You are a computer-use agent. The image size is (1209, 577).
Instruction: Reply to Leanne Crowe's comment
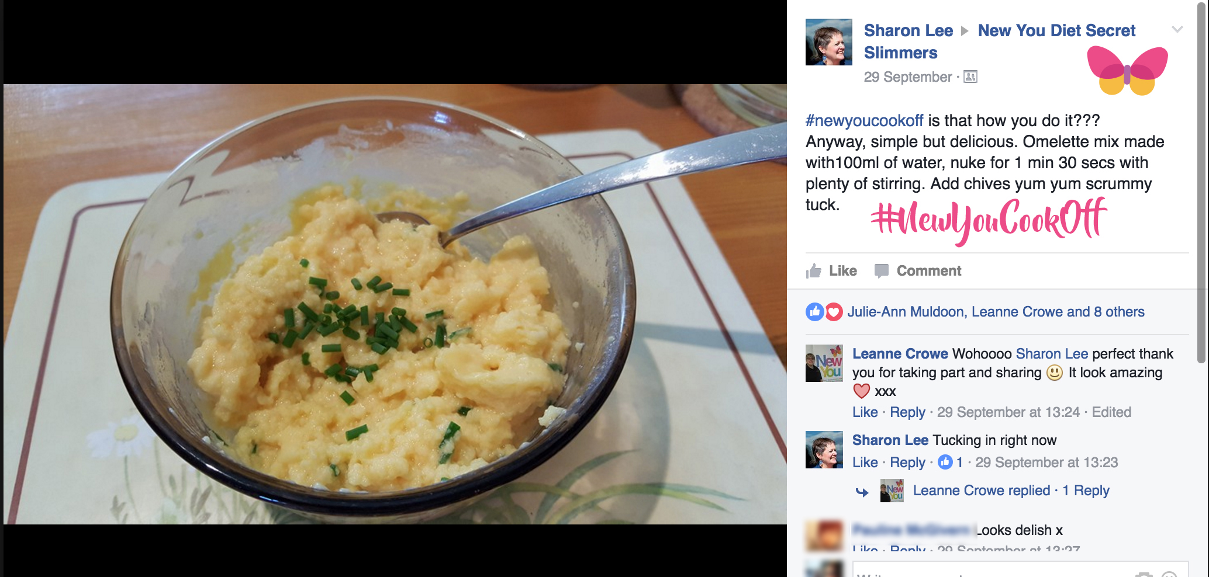(907, 412)
